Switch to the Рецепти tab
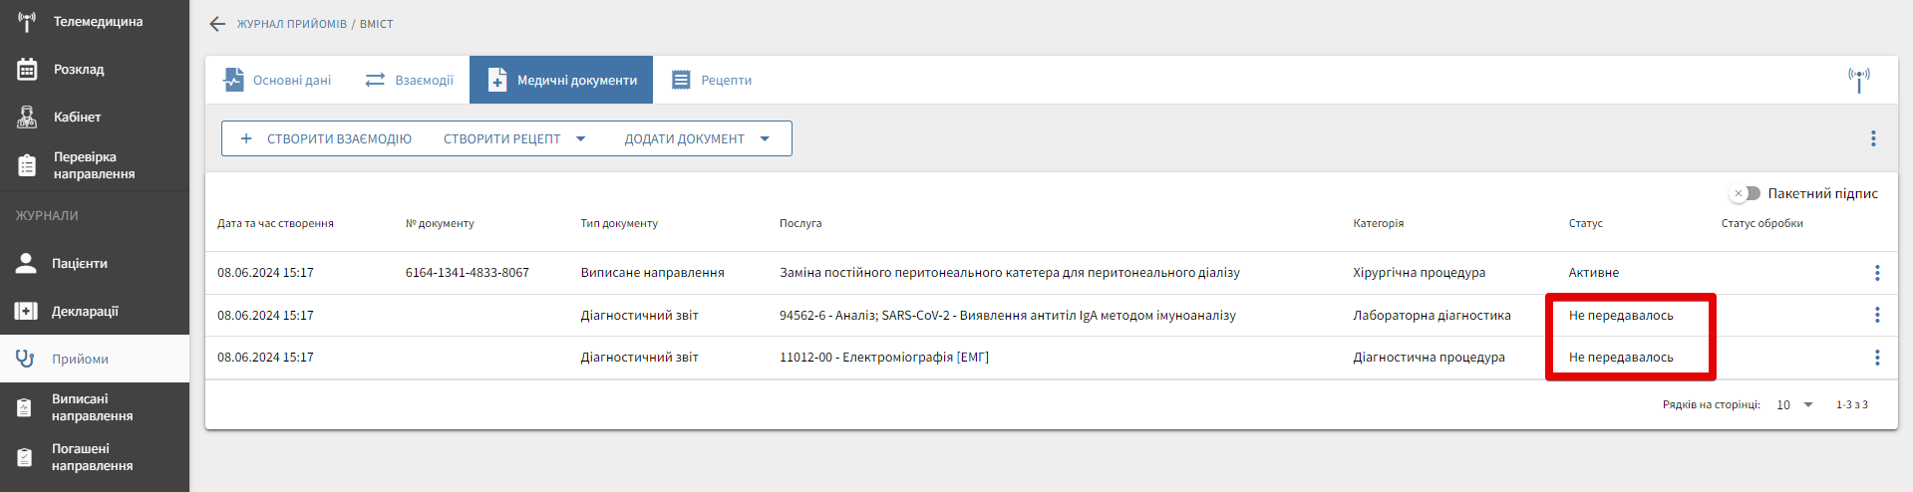1913x492 pixels. click(x=712, y=80)
